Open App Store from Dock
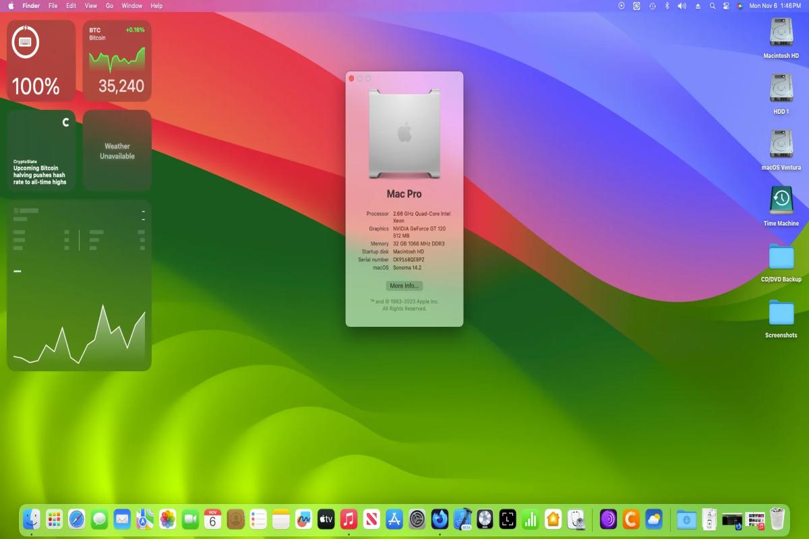 pyautogui.click(x=394, y=519)
